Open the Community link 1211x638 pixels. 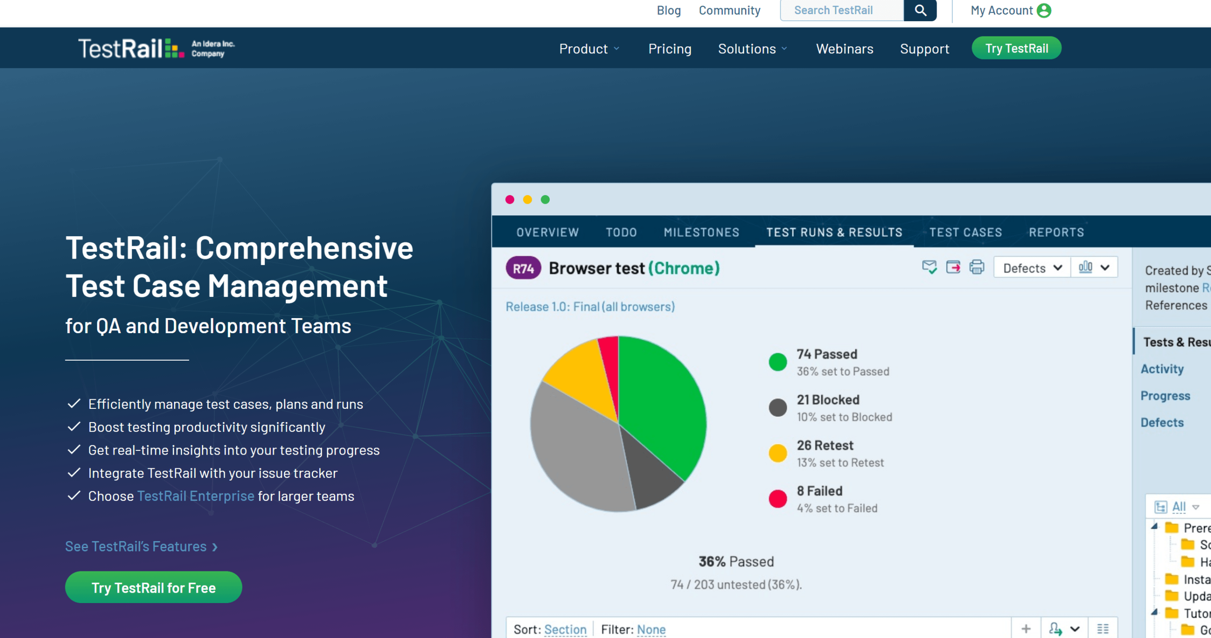[729, 10]
